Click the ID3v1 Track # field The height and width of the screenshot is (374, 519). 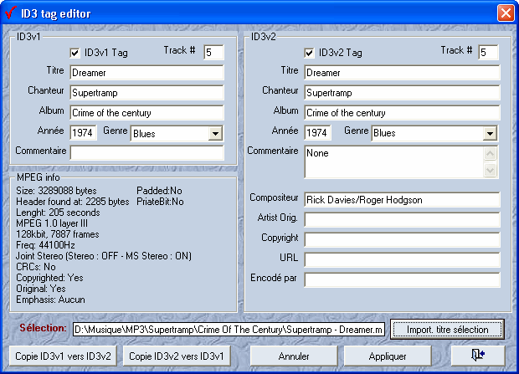(x=213, y=53)
